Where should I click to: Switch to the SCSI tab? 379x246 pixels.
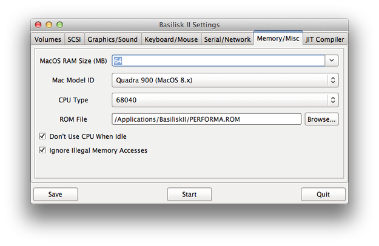[x=74, y=39]
